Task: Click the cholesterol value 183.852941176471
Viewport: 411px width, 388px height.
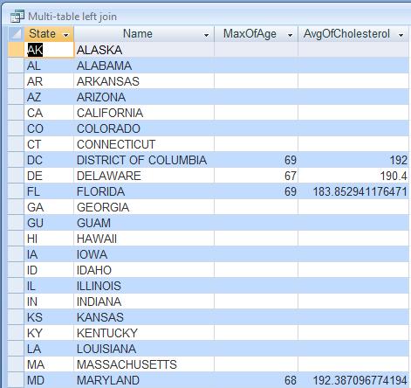Action: [x=353, y=191]
